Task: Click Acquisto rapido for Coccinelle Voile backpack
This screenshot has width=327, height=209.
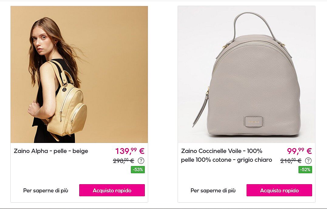Action: tap(279, 190)
